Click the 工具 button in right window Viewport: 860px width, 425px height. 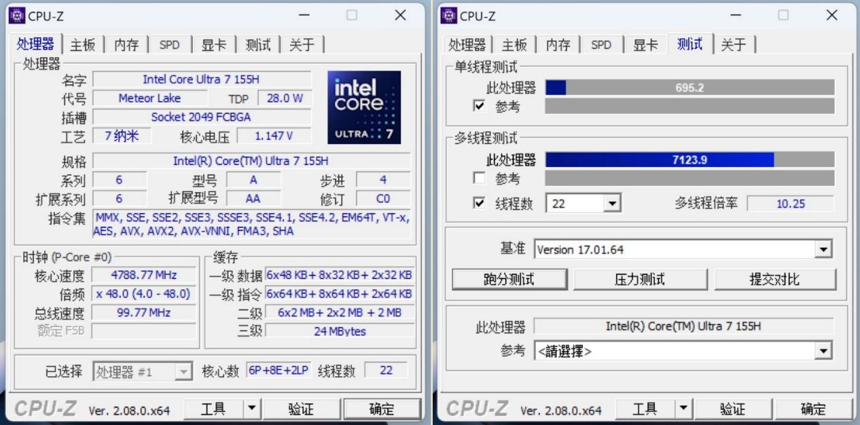pos(645,409)
